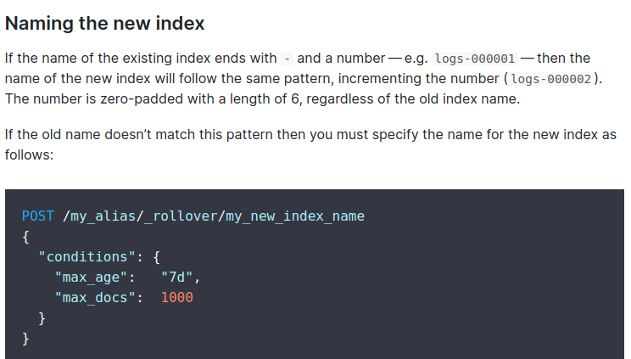This screenshot has height=359, width=631.
Task: Click the "conditions" key in the JSON
Action: point(87,257)
